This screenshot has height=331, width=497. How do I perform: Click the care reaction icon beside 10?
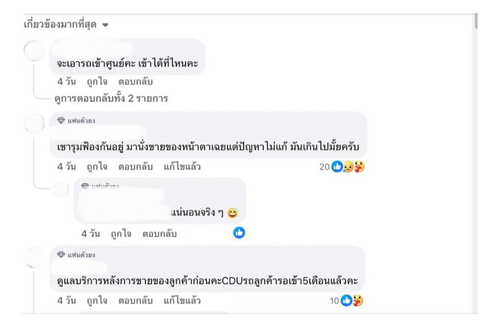click(x=358, y=300)
